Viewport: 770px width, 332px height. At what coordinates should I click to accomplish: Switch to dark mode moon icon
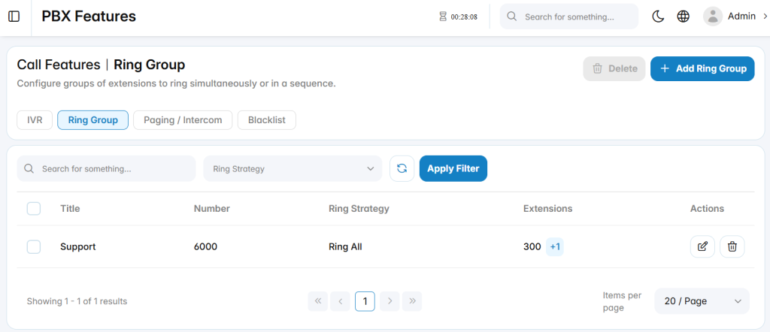click(x=657, y=17)
